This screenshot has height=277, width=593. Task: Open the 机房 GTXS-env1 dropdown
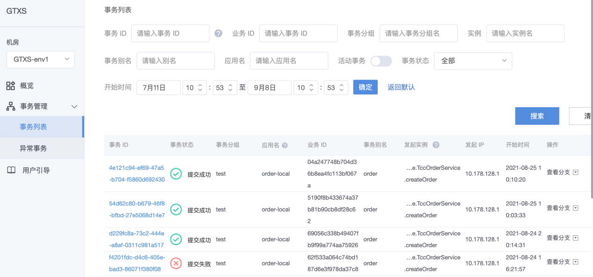(40, 59)
